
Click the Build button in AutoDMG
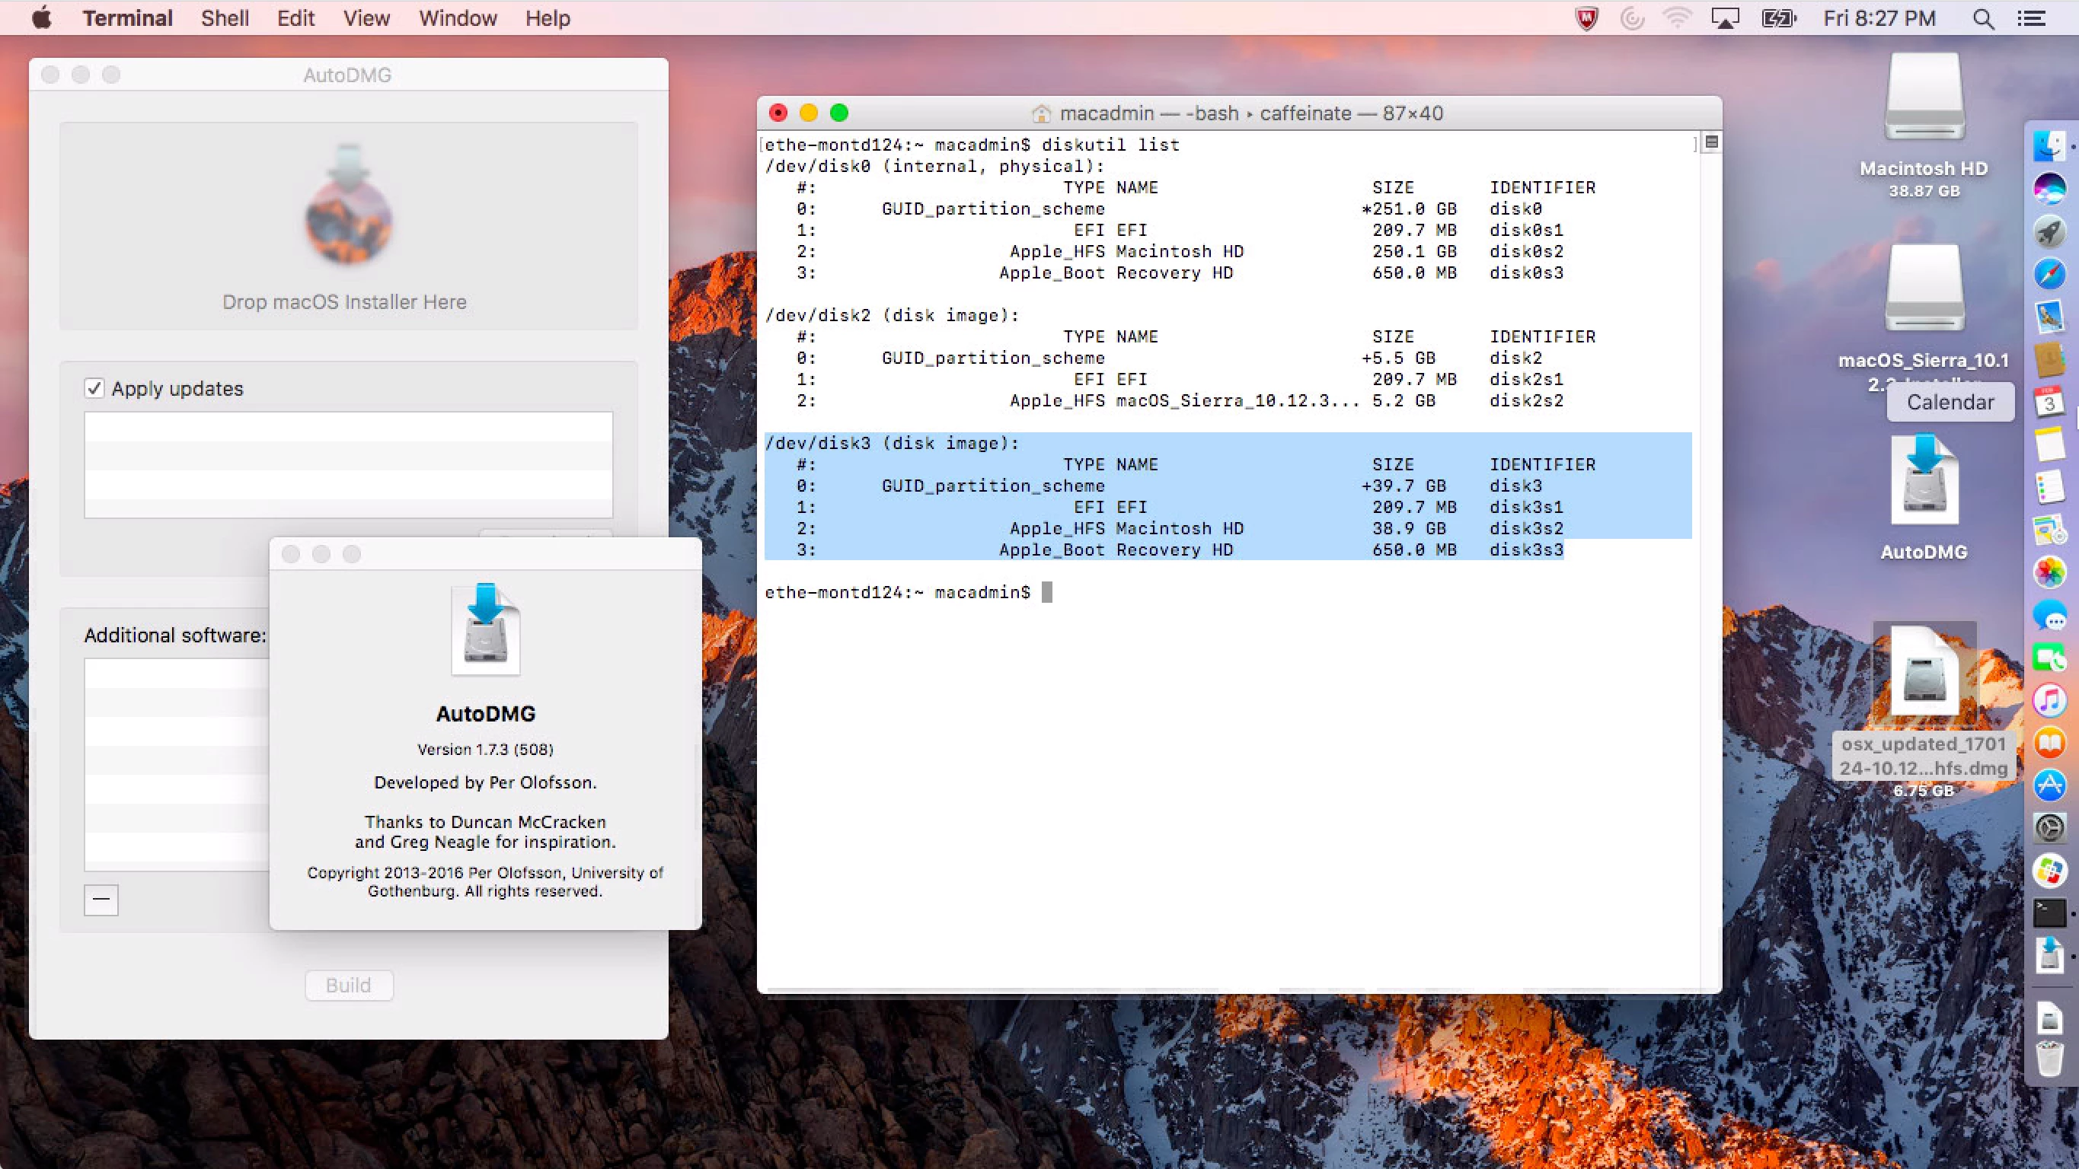(x=349, y=985)
